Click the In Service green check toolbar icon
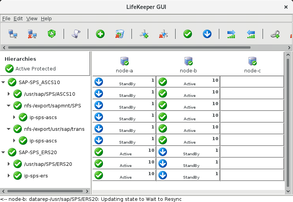Viewport: 293px width, 202px height. (188, 34)
